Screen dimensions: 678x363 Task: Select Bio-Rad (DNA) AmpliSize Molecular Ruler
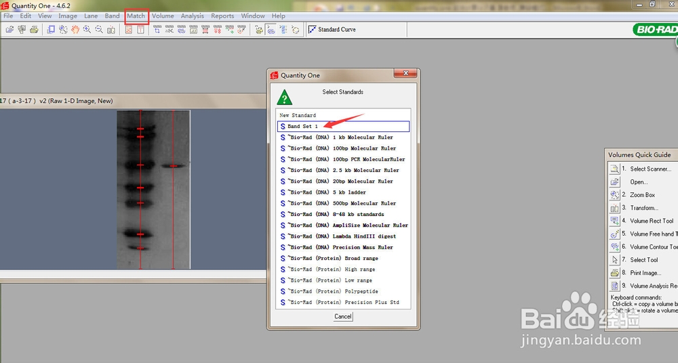[x=343, y=225]
